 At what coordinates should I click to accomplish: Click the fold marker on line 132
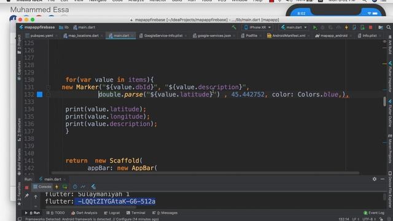click(49, 95)
